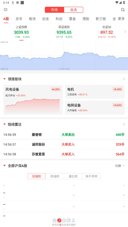Open the 电网设备 sector card

pos(95,108)
